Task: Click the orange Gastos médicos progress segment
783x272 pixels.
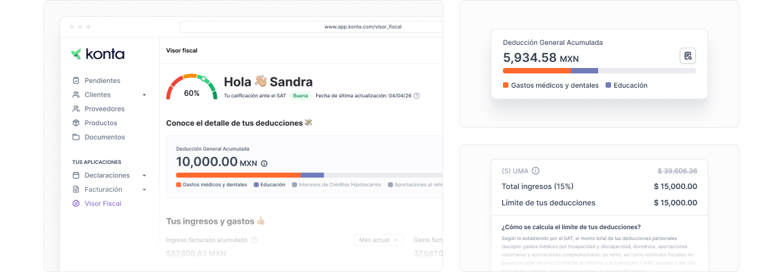Action: pyautogui.click(x=238, y=175)
